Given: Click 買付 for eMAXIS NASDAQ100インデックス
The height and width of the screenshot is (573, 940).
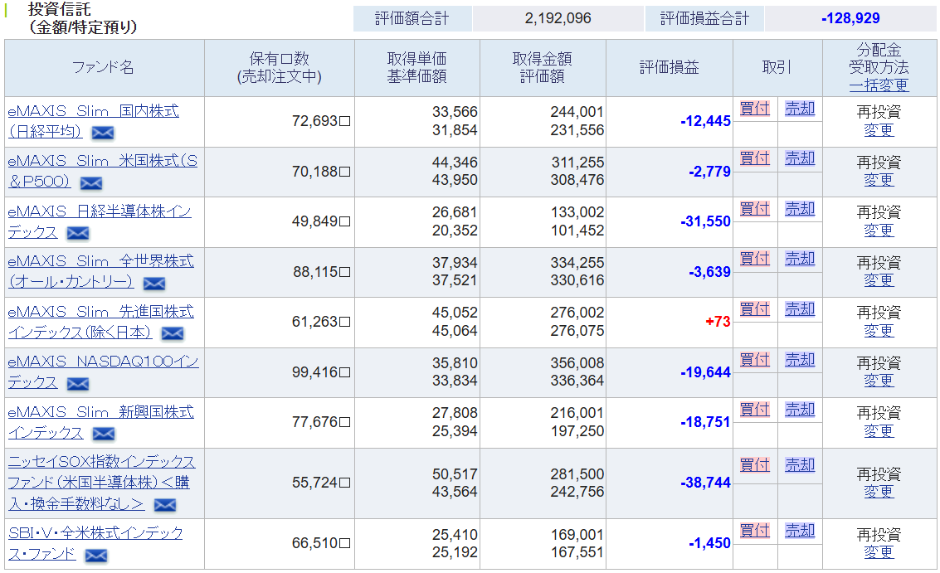Looking at the screenshot, I should point(755,360).
